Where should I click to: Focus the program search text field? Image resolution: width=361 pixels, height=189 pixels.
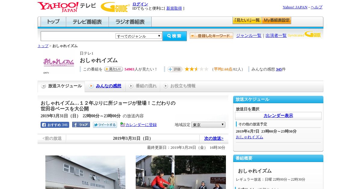click(x=78, y=36)
